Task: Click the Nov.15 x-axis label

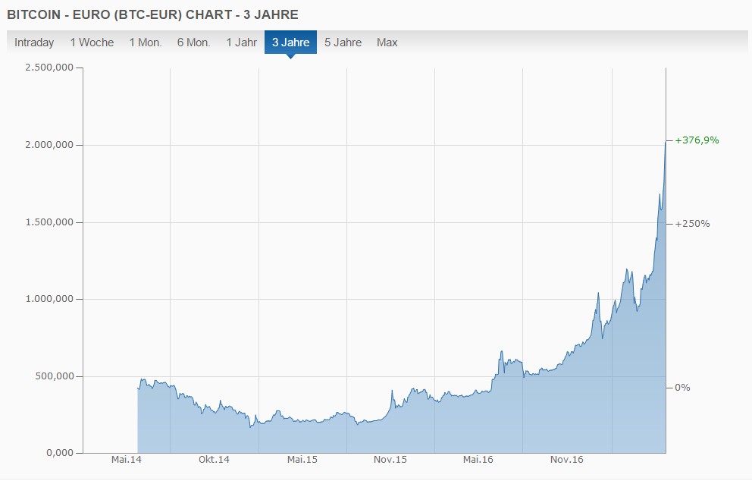Action: coord(390,460)
